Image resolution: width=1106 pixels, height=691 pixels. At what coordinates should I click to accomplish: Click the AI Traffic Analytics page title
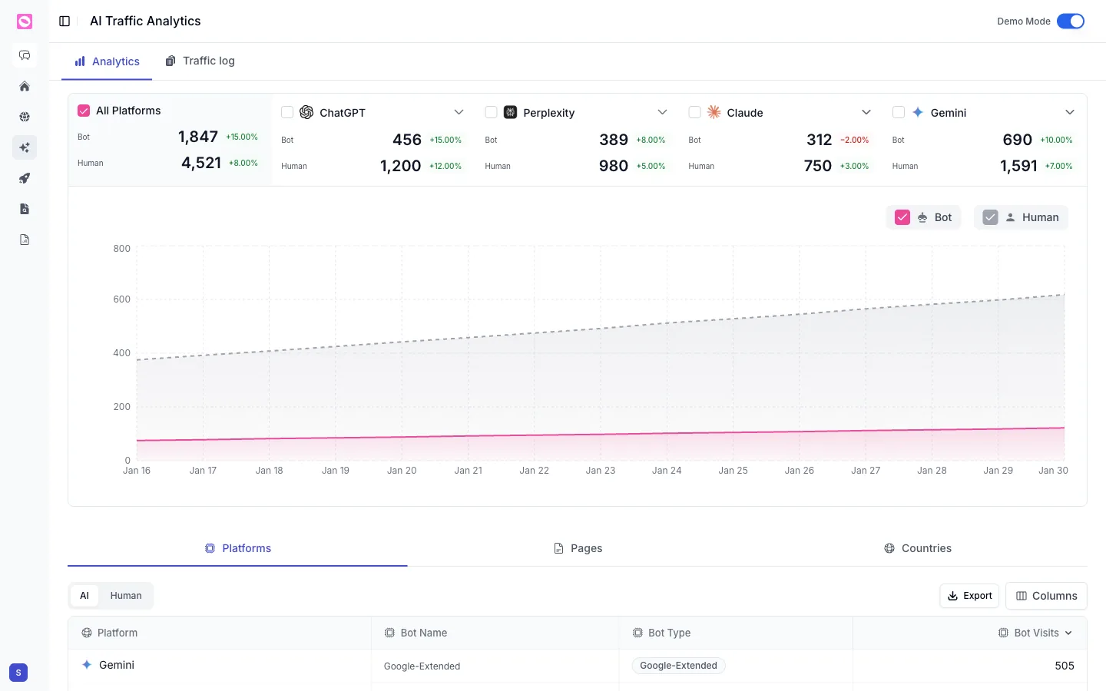(145, 21)
